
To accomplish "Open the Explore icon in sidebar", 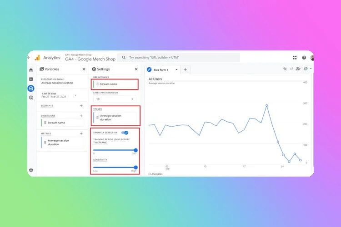I will [x=31, y=88].
